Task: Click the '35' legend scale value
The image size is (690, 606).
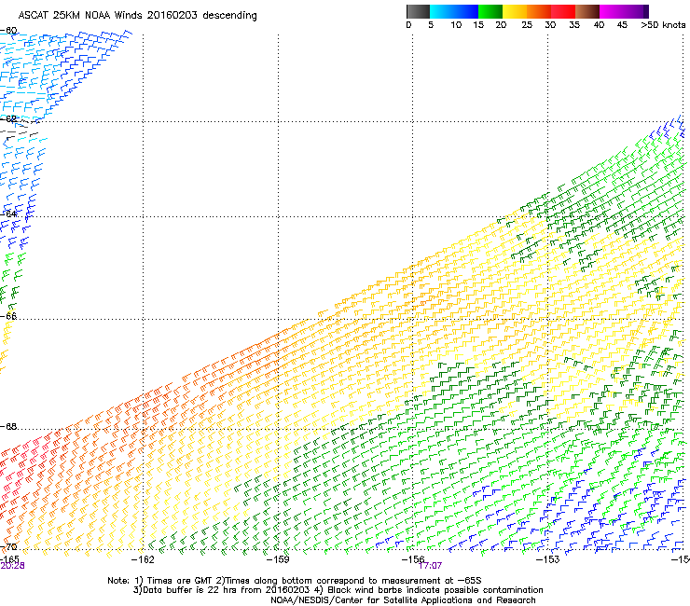Action: (574, 25)
